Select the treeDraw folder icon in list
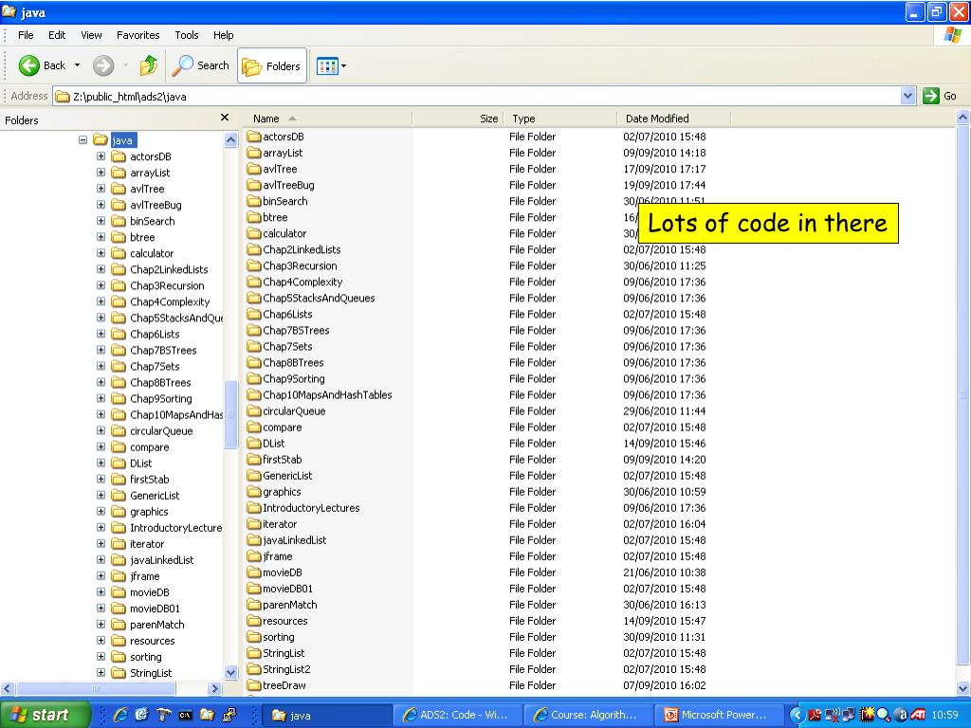This screenshot has height=728, width=971. [254, 684]
